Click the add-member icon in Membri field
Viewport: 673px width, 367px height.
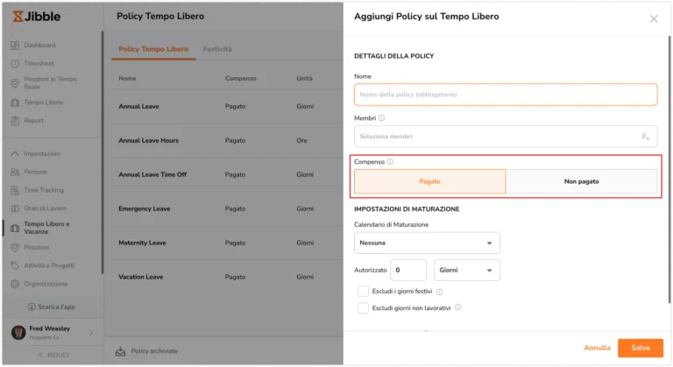645,137
